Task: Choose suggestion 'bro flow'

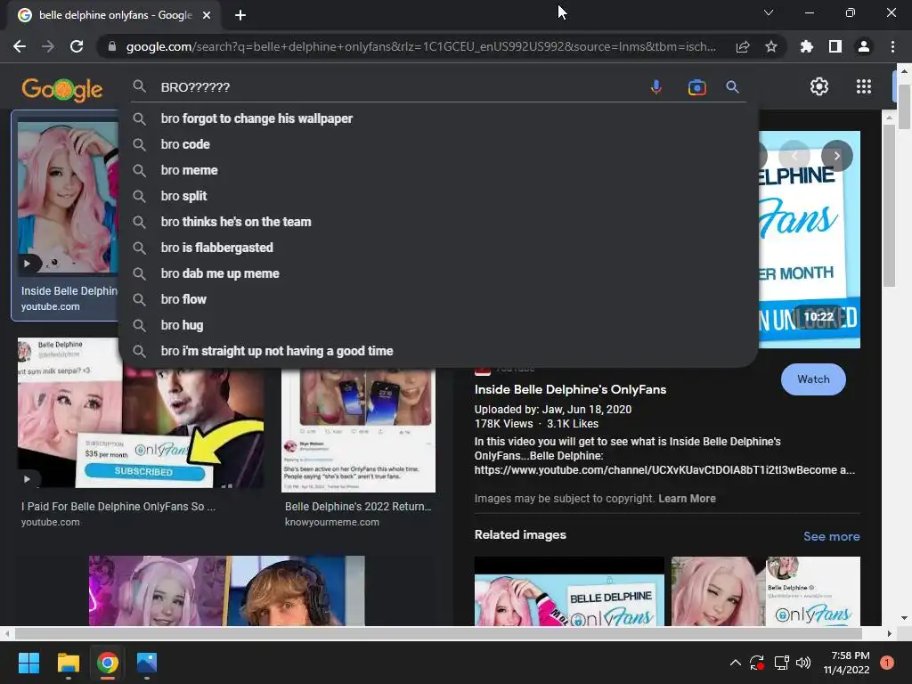Action: click(438, 299)
